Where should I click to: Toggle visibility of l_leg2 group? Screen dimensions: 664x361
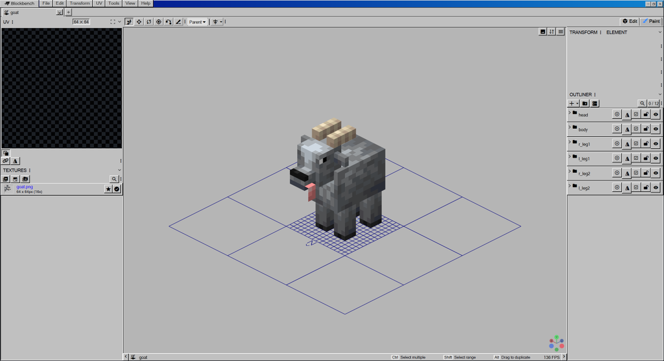pyautogui.click(x=656, y=188)
